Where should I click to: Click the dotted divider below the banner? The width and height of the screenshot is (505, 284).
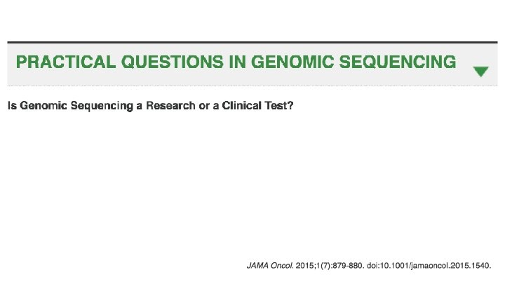click(x=252, y=86)
